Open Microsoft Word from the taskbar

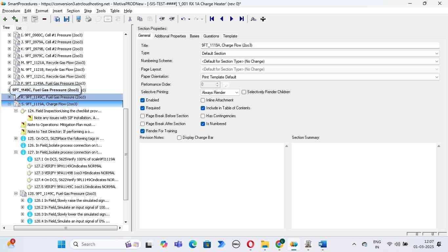click(x=322, y=244)
